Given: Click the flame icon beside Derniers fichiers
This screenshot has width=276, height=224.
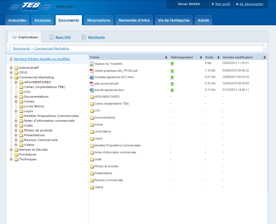Looking at the screenshot, I should point(11,59).
